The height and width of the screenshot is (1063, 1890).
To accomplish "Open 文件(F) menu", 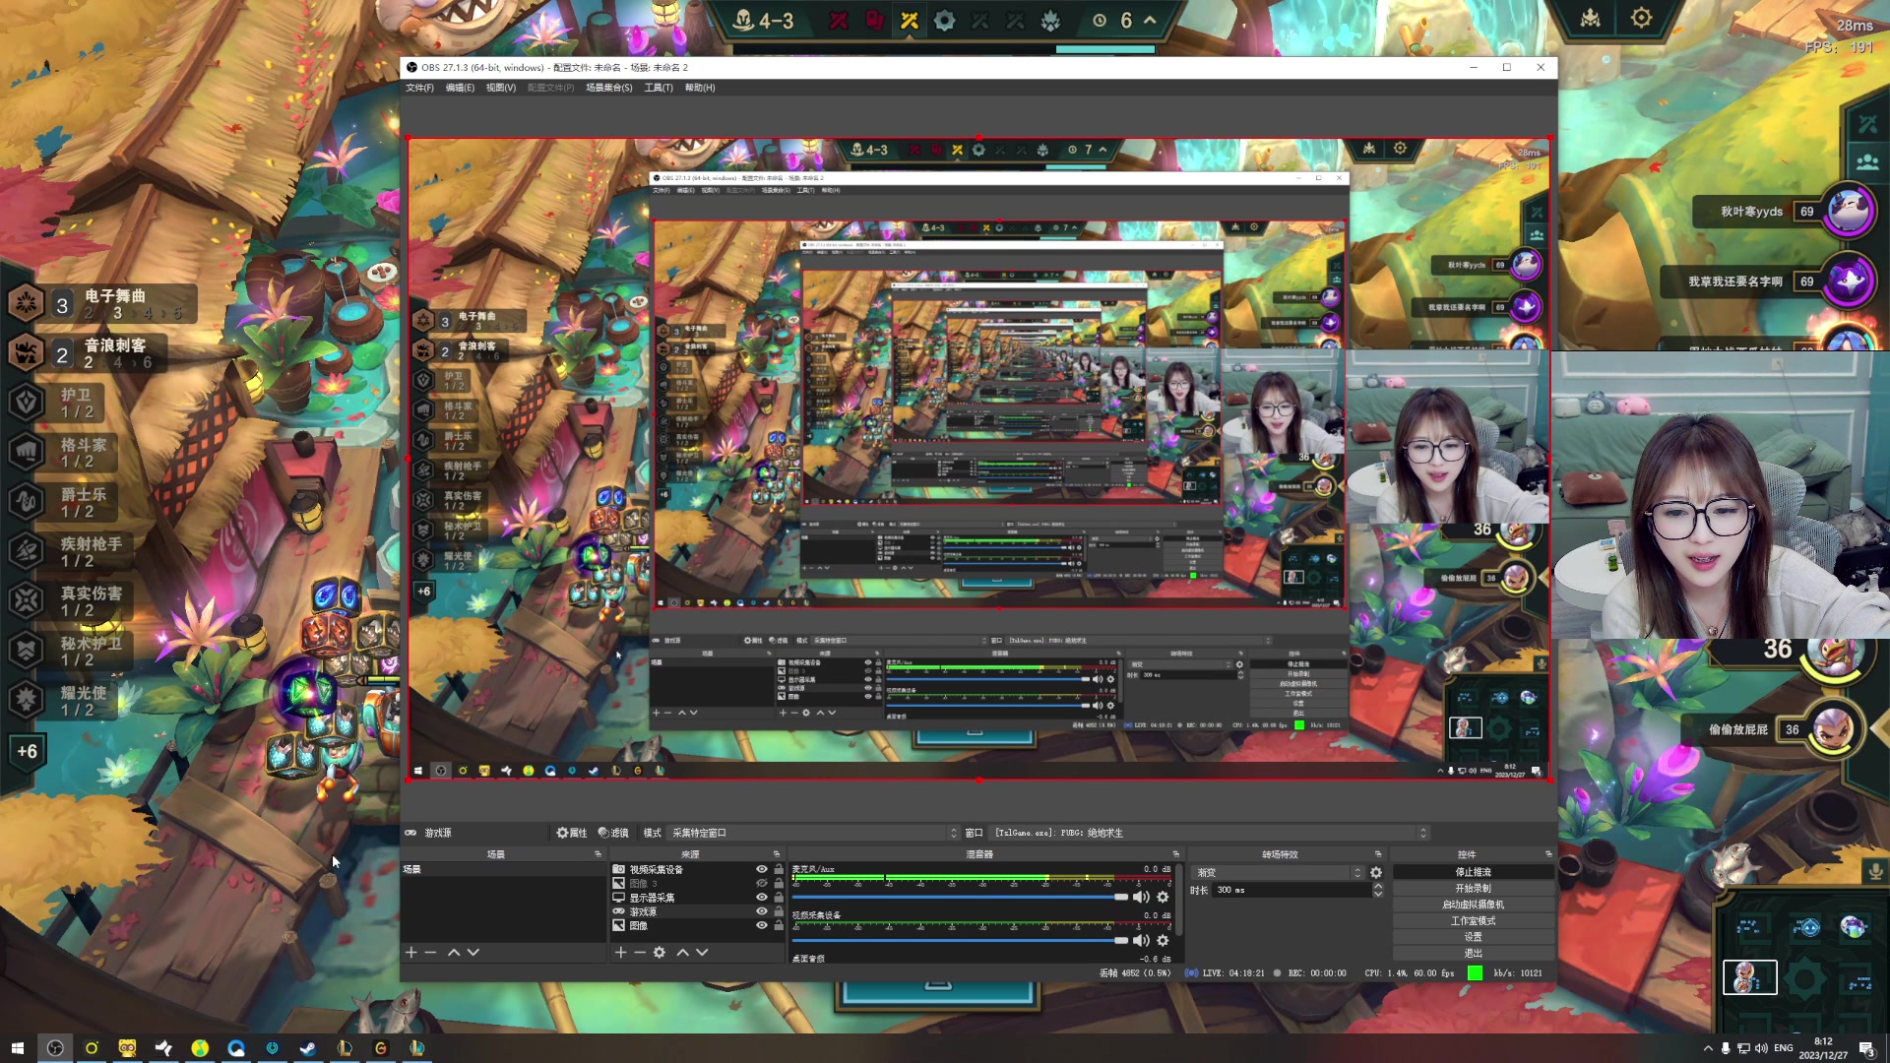I will 419,88.
